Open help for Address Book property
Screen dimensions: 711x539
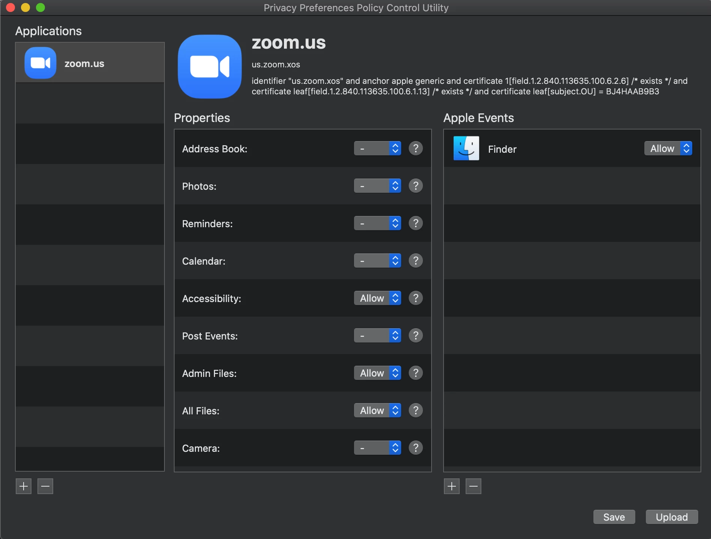(415, 149)
